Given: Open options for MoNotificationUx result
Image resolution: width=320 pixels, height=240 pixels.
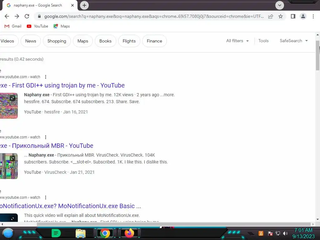Looking at the screenshot, I should pyautogui.click(x=46, y=197).
